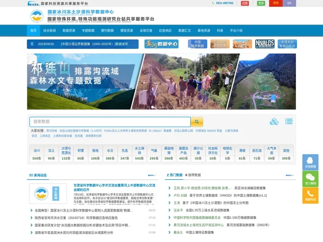The height and width of the screenshot is (242, 323).
Task: Open 官方微信 WeChat widget icon
Action: pyautogui.click(x=310, y=179)
